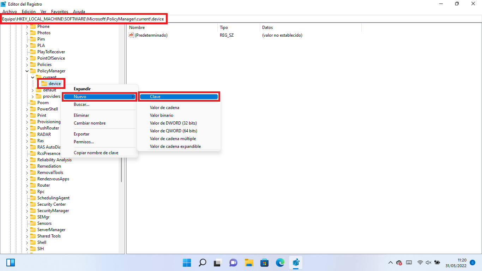Select the RADAR folder icon
Viewport: 482px width, 271px height.
(x=33, y=134)
